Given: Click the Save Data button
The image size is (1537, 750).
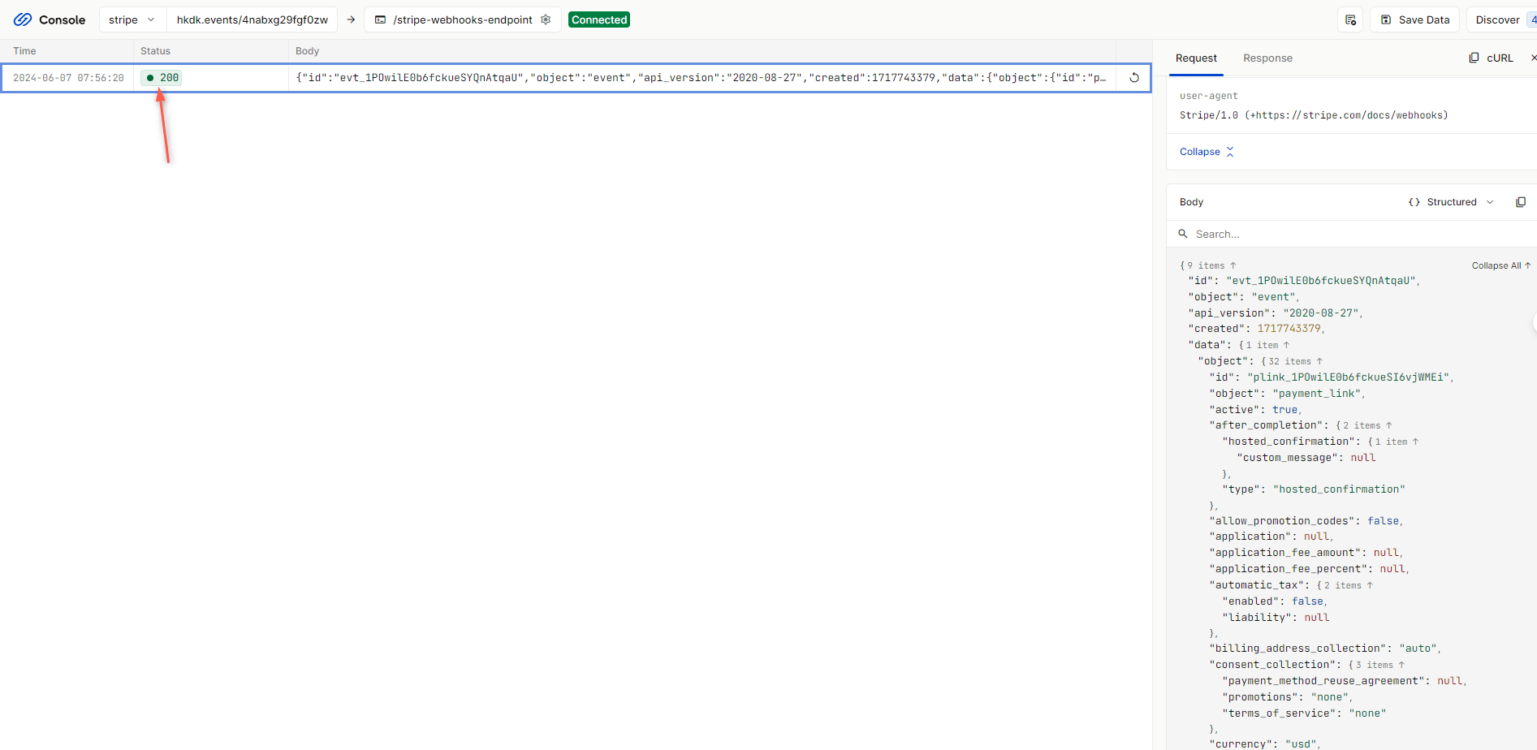Looking at the screenshot, I should coord(1414,19).
